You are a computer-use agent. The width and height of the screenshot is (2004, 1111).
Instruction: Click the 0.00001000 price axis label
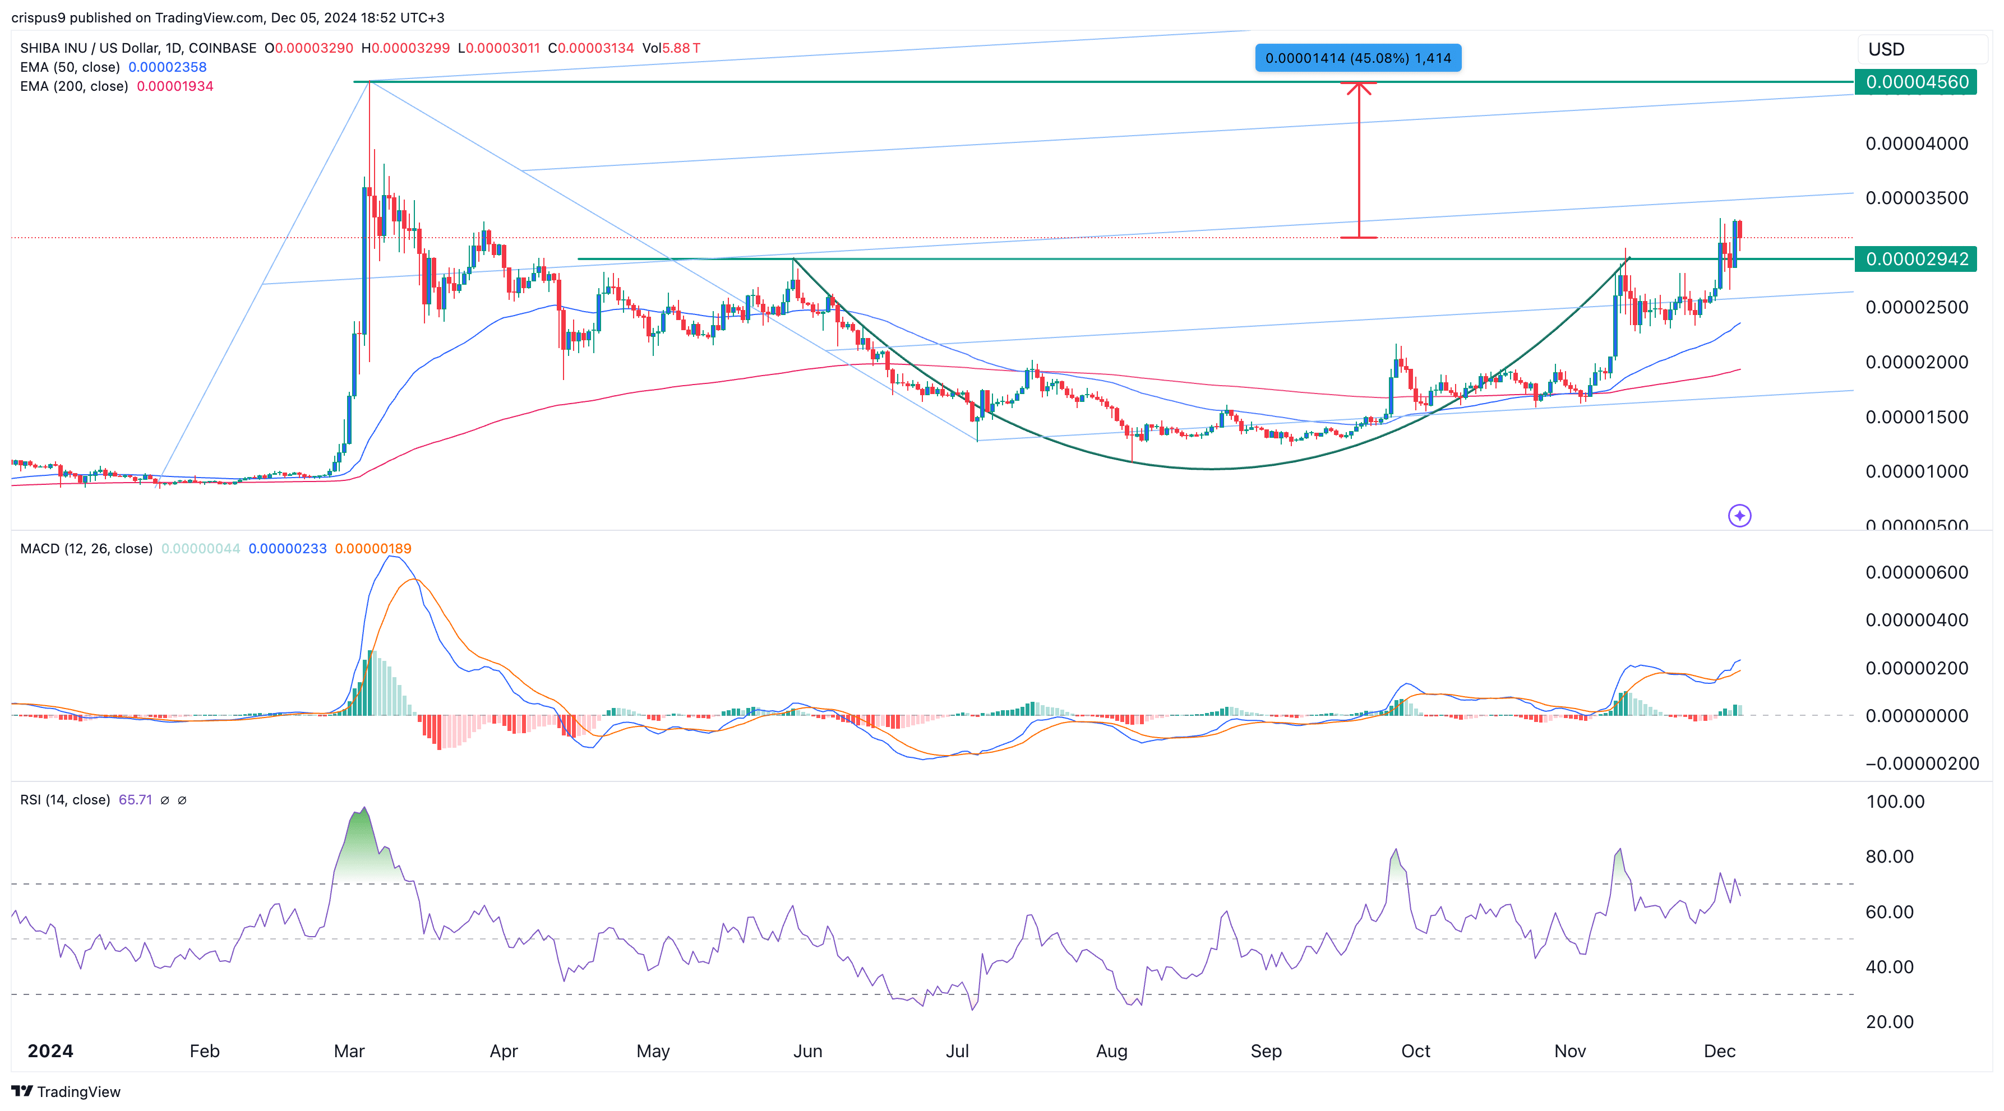(x=1917, y=471)
